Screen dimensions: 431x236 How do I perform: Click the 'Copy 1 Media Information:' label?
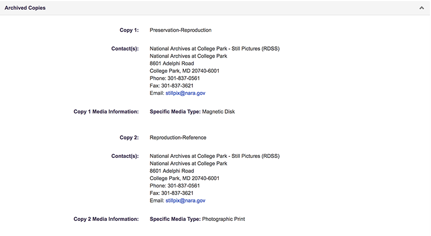click(x=106, y=112)
